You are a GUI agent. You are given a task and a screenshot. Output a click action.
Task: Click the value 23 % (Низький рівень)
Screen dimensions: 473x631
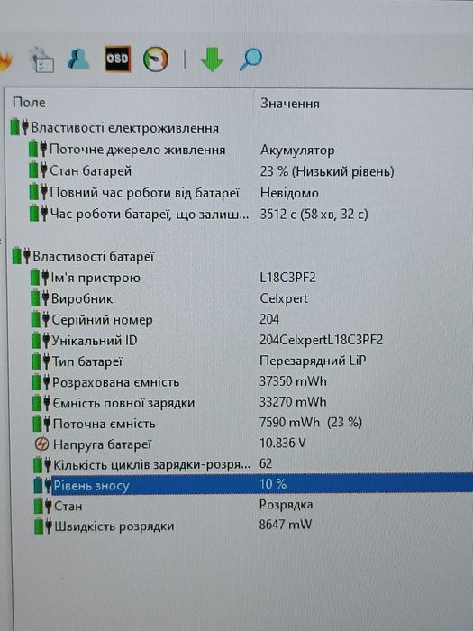tap(327, 171)
